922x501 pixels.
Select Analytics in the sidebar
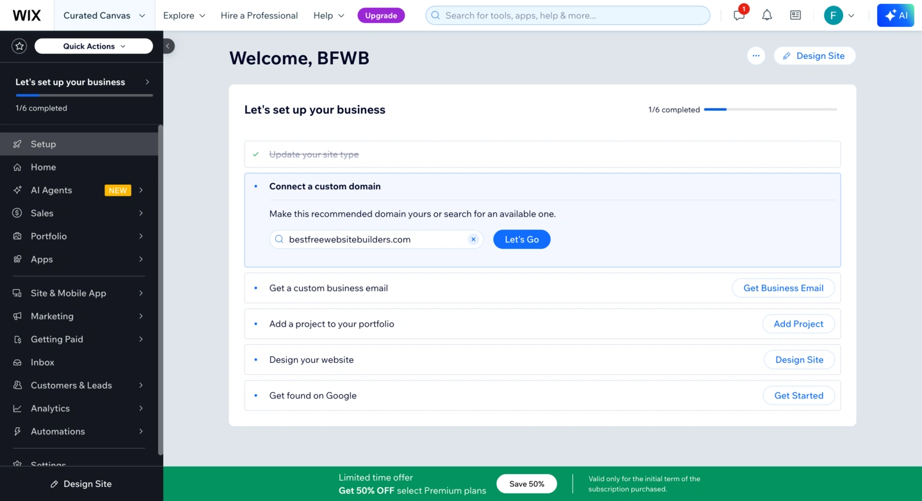(51, 408)
